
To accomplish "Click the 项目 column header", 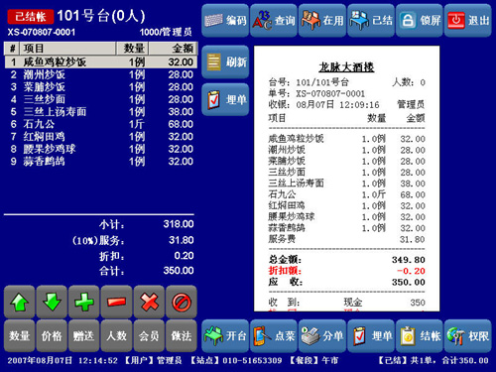I will pos(67,49).
